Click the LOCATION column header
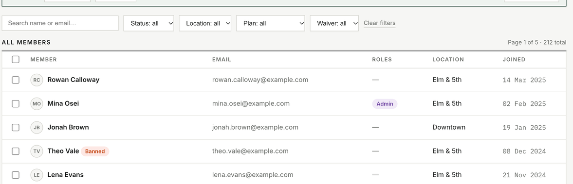Image resolution: width=573 pixels, height=184 pixels. tap(448, 59)
